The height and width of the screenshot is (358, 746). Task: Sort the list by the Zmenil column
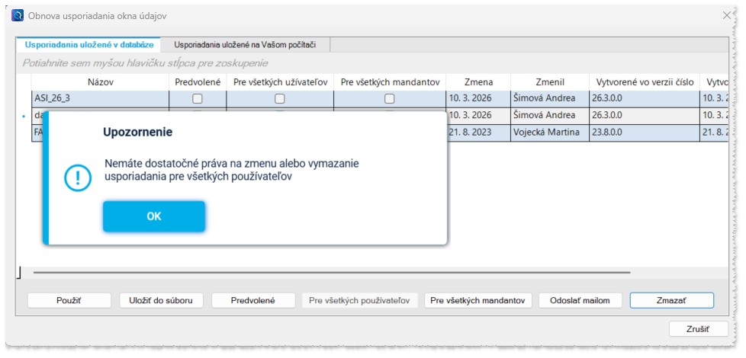pyautogui.click(x=549, y=82)
